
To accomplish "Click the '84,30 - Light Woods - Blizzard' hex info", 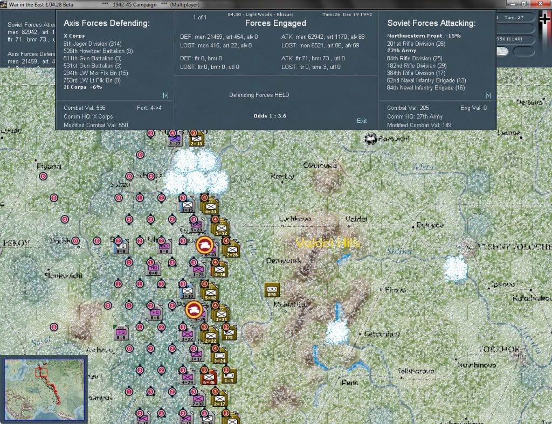I will coord(260,15).
